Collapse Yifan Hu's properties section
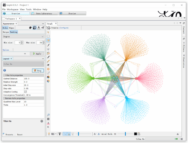Image resolution: width=188 pixels, height=143 pixels. click(4, 75)
